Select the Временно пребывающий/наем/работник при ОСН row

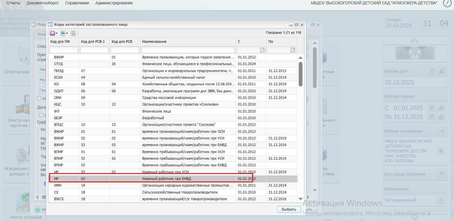pos(173,152)
